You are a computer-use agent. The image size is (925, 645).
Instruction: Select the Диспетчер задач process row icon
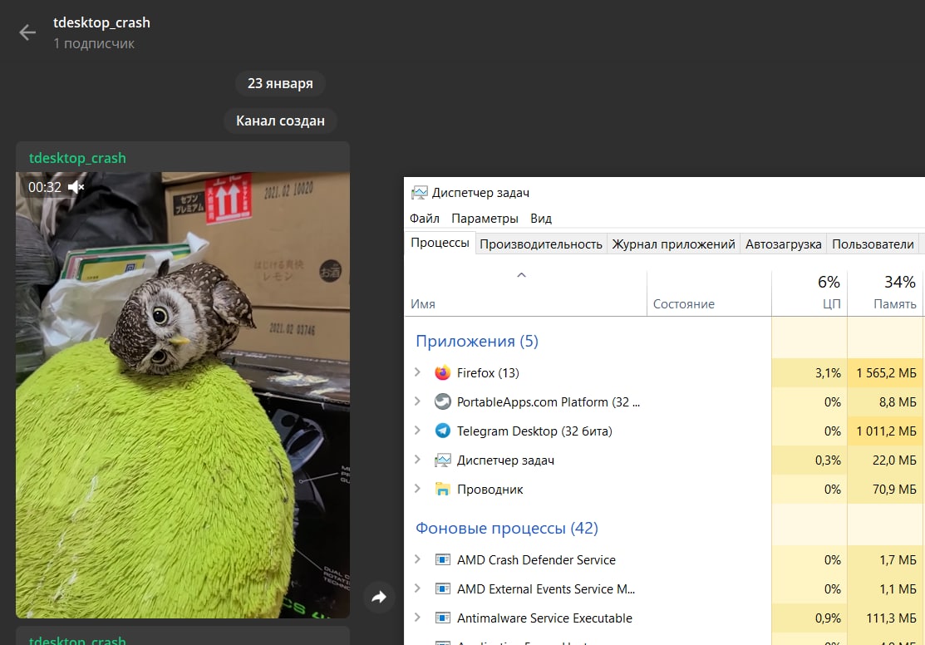[x=442, y=460]
